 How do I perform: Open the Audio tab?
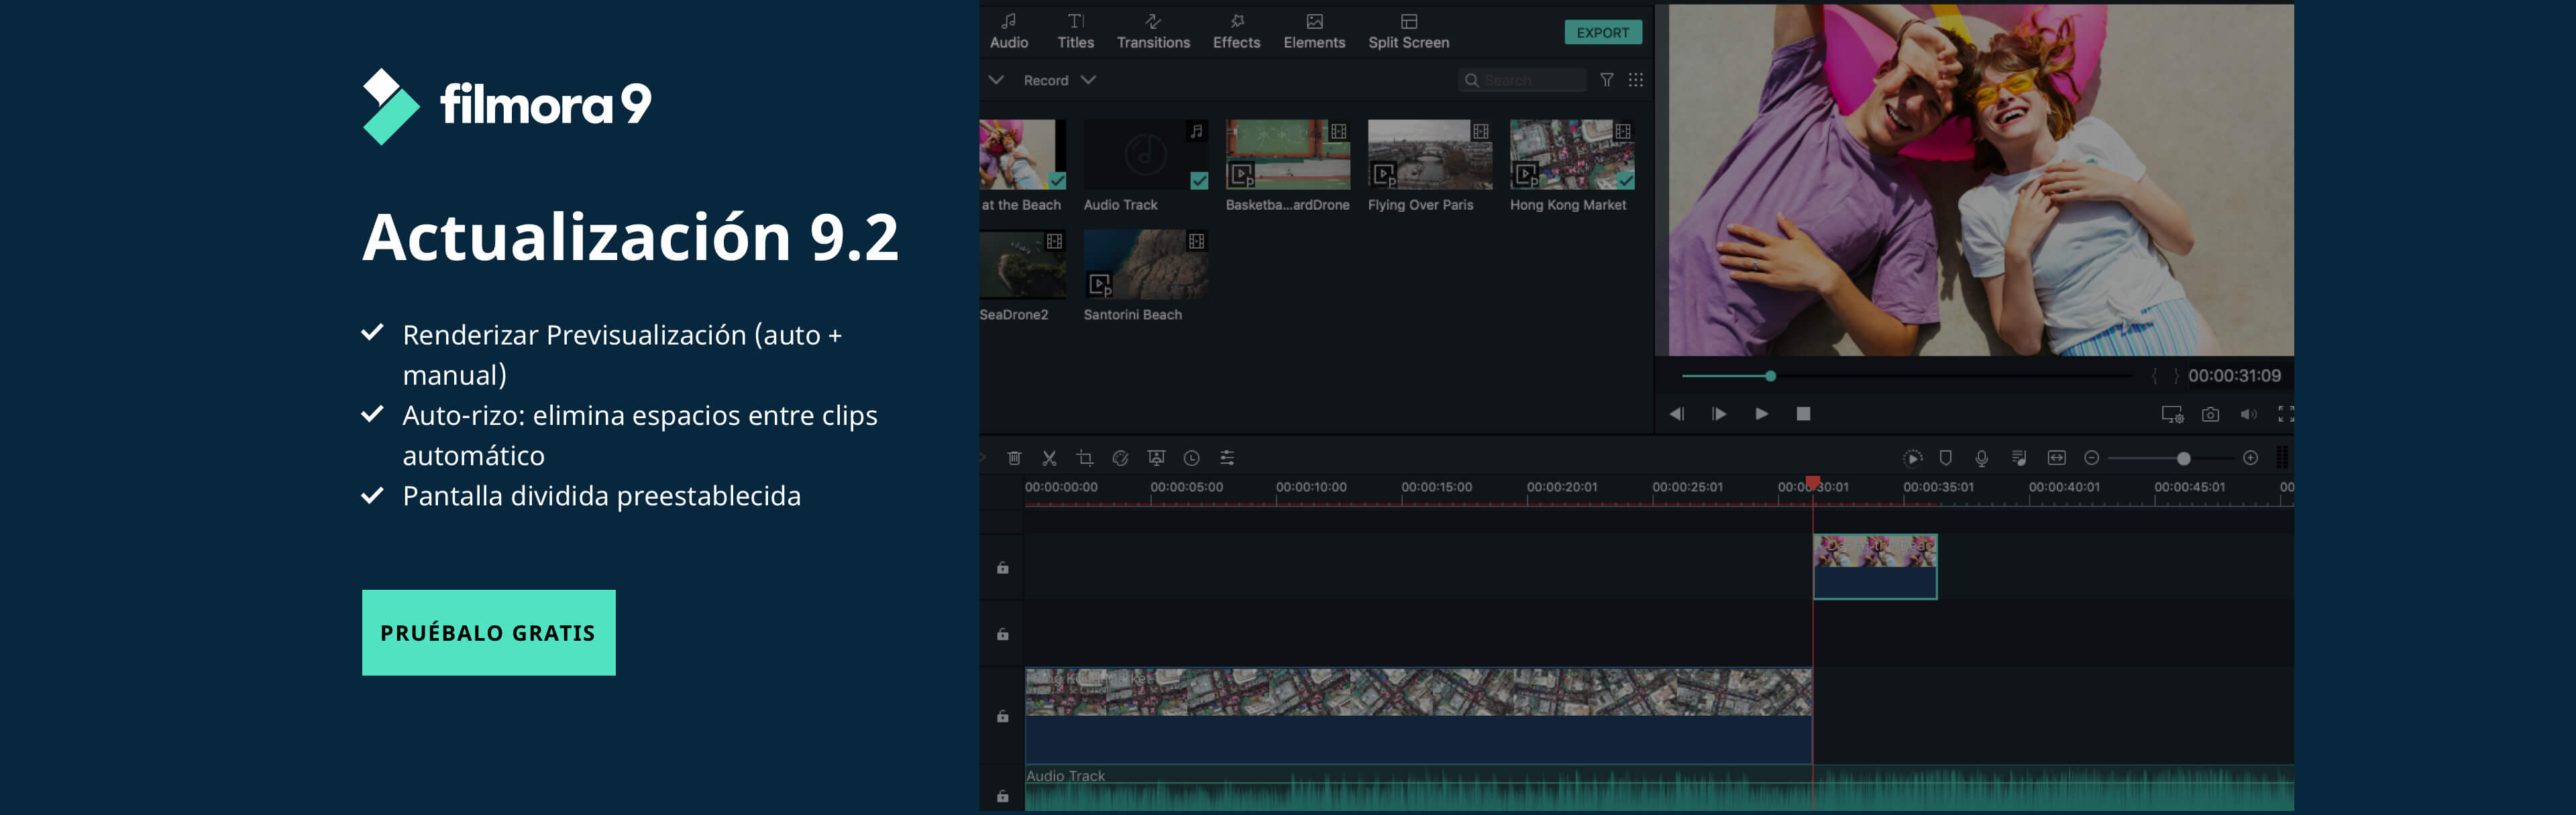[1008, 31]
